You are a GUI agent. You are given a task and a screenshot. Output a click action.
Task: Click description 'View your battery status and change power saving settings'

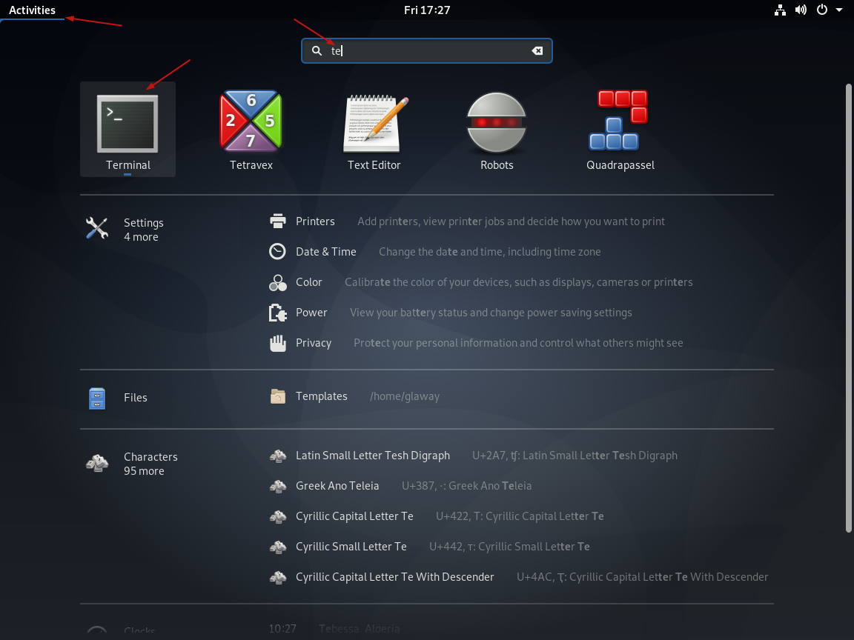(491, 313)
